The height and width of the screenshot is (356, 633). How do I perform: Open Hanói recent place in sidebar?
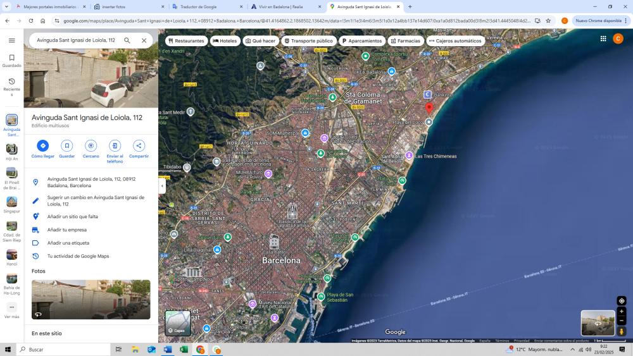pos(11,257)
